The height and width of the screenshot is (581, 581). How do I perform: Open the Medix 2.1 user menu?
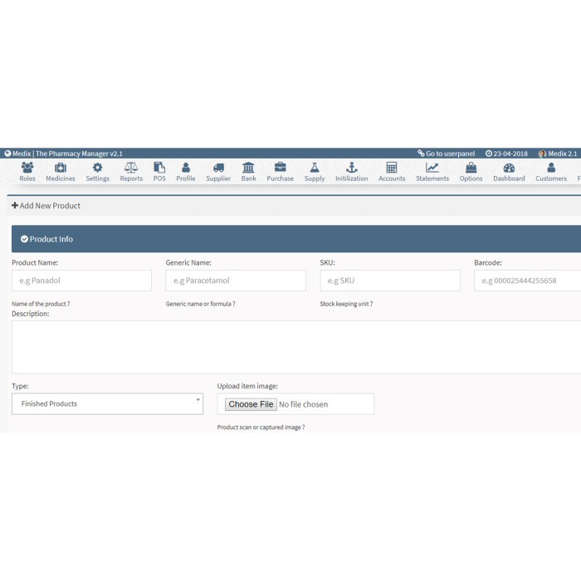pos(558,154)
